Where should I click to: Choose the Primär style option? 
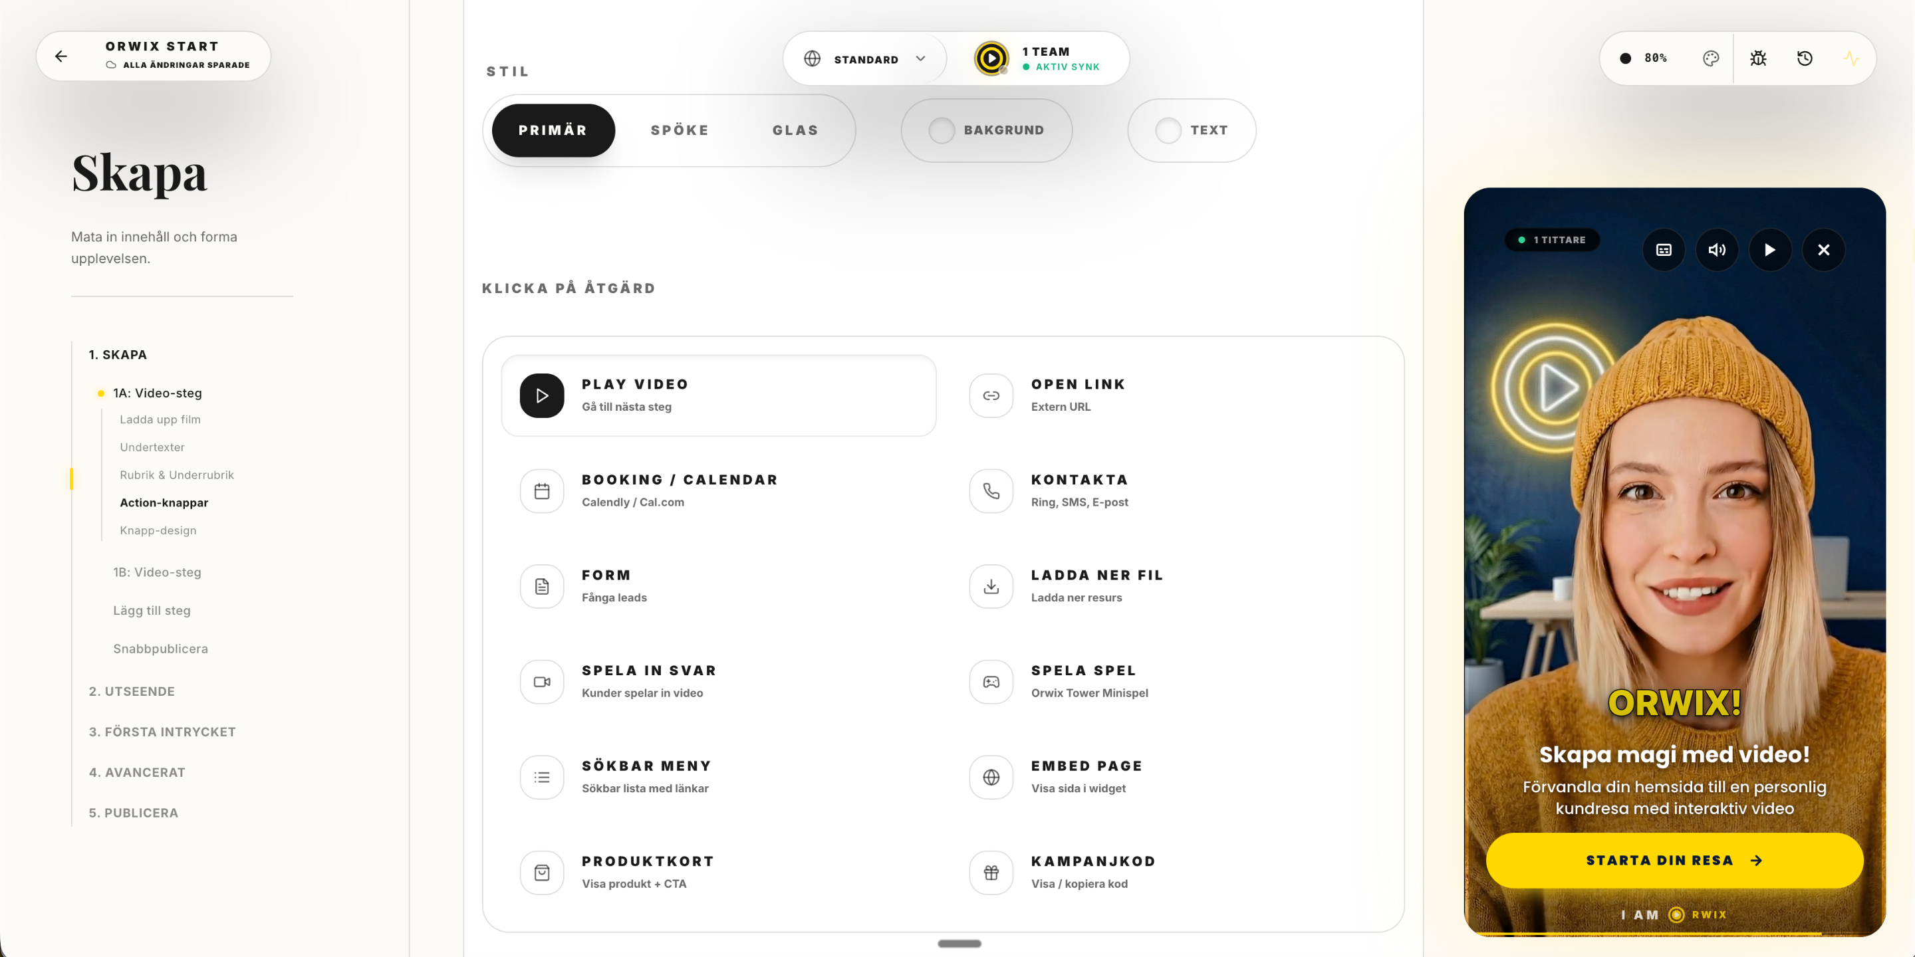(553, 130)
